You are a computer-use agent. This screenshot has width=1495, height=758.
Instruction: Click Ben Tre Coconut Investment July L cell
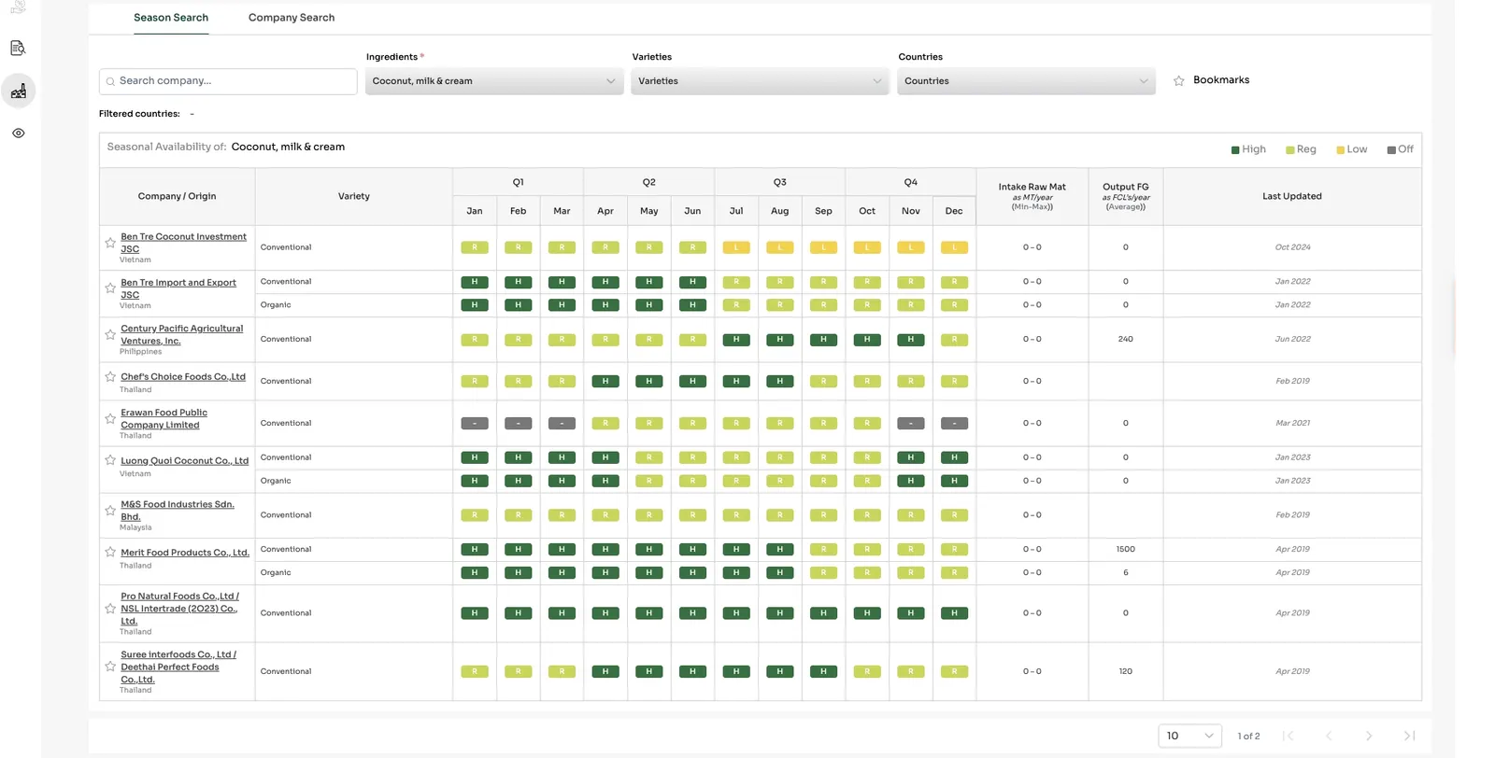[x=736, y=247]
